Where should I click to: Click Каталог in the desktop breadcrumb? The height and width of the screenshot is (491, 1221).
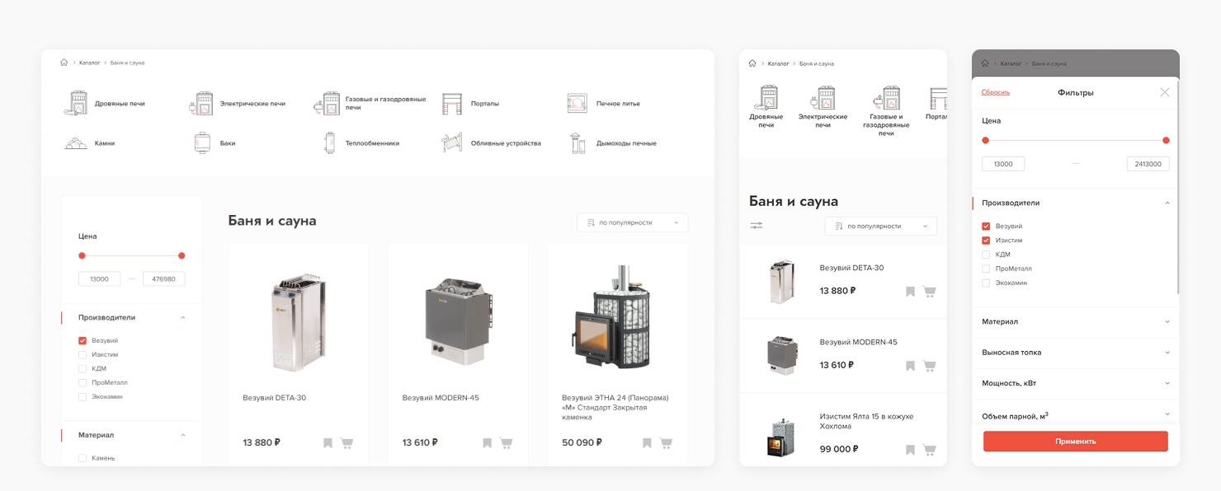click(x=90, y=63)
